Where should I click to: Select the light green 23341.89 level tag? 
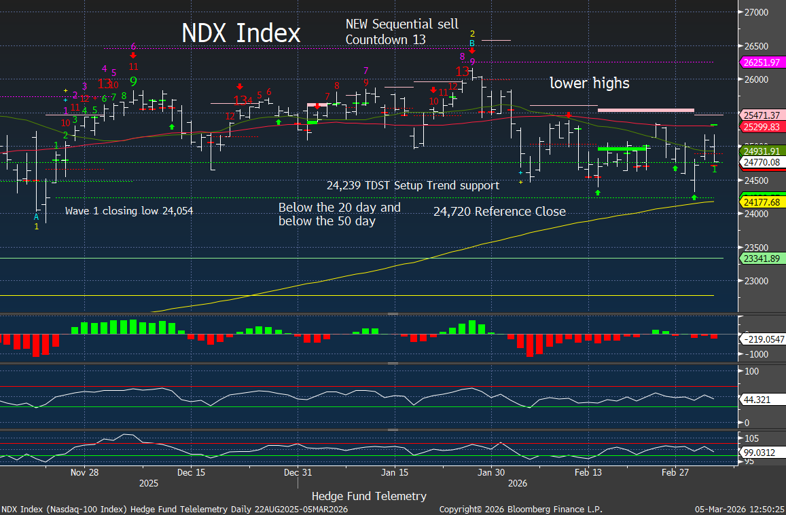pyautogui.click(x=761, y=259)
